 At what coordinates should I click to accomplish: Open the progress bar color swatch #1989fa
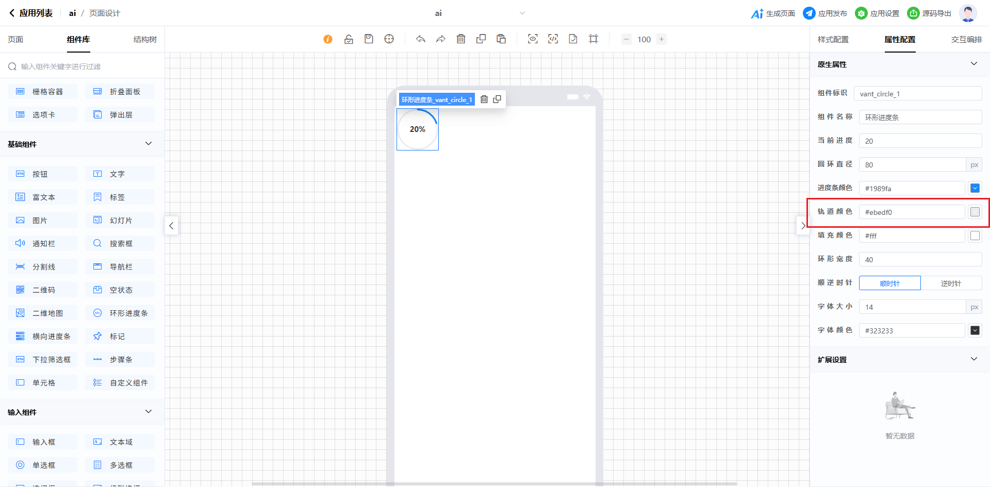[975, 189]
